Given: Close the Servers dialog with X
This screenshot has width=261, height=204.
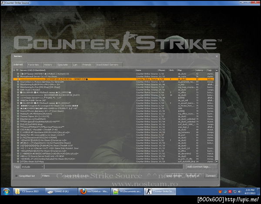Looking at the screenshot, I should 217,57.
